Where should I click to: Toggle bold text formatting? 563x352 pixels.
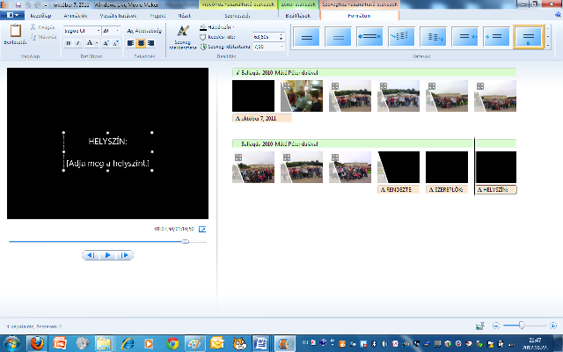pyautogui.click(x=67, y=42)
